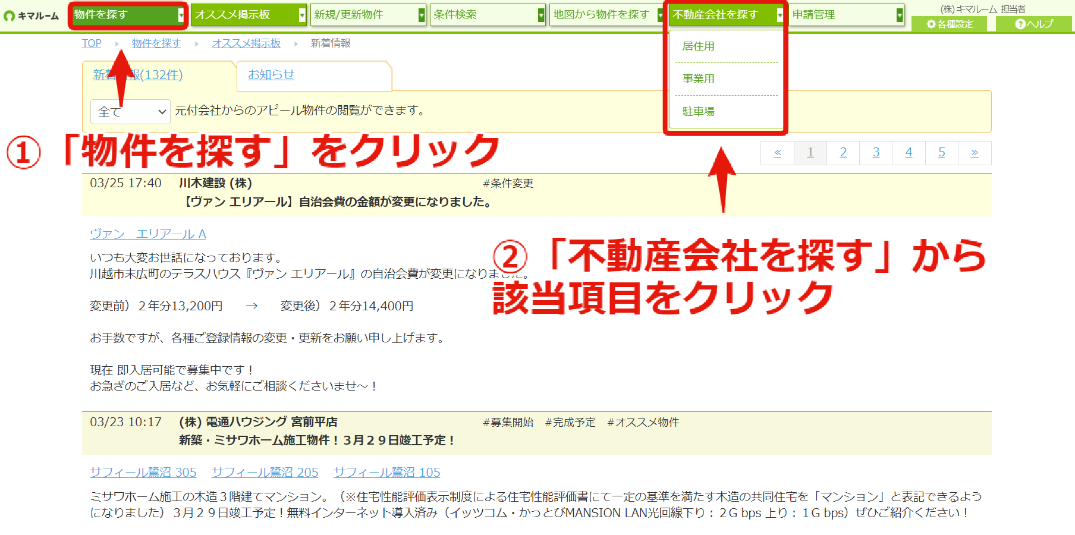Go to previous page with « link
Image resolution: width=1075 pixels, height=535 pixels.
click(777, 153)
